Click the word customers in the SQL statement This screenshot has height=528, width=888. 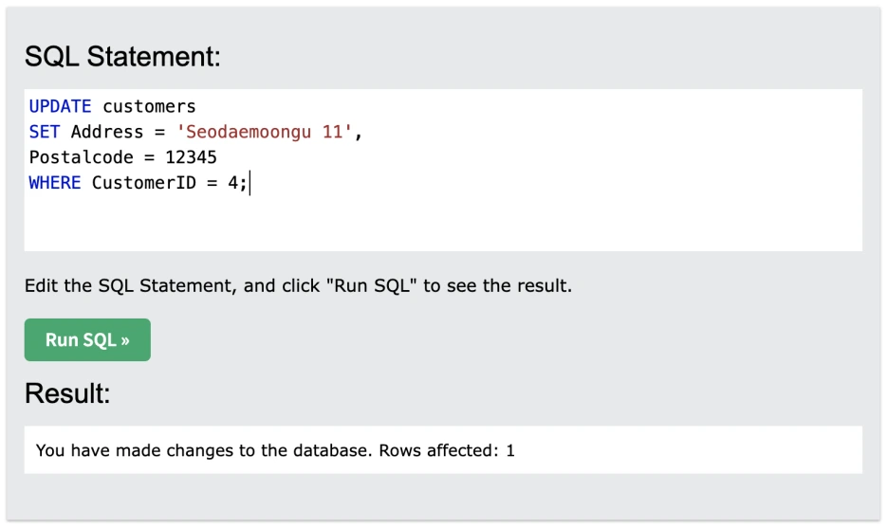[x=149, y=106]
